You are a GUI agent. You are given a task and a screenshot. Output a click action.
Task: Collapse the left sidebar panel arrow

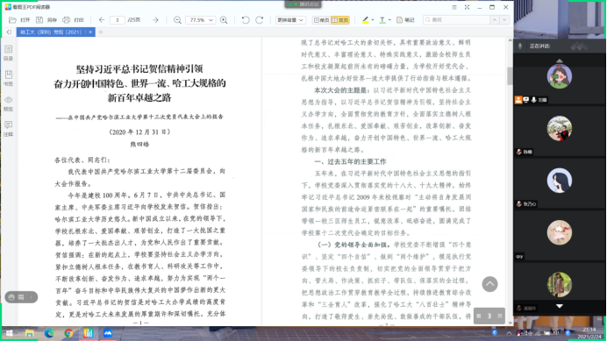9,32
